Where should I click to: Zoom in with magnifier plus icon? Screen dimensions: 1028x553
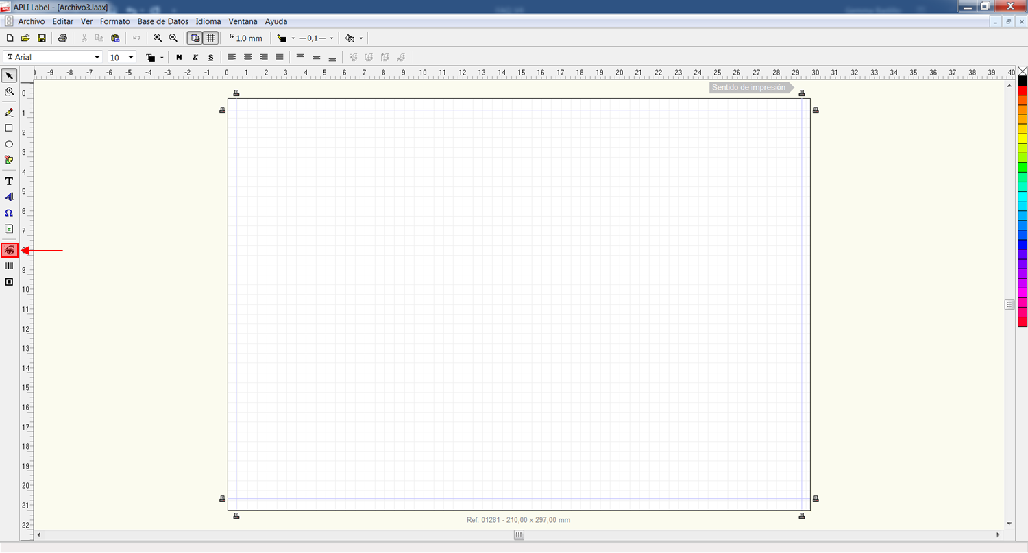[158, 38]
